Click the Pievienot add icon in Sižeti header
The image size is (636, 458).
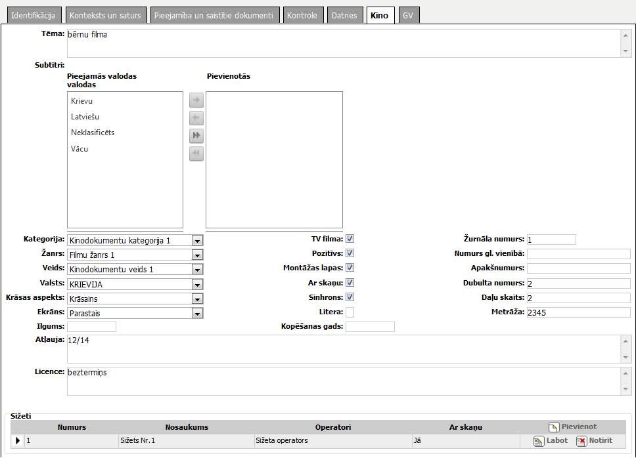pyautogui.click(x=554, y=427)
